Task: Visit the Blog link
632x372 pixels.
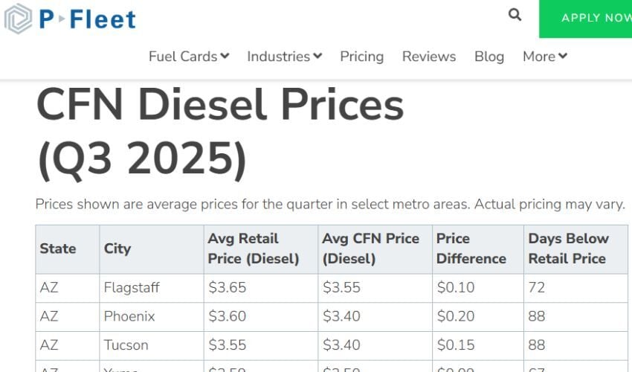Action: point(489,57)
